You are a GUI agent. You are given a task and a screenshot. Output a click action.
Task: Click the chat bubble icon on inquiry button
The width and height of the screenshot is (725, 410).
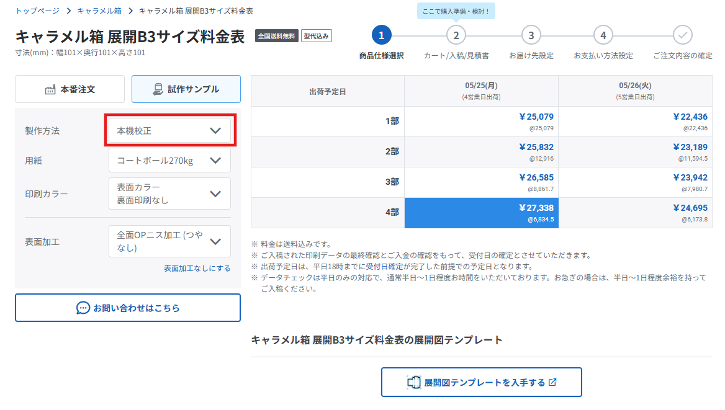pos(83,308)
